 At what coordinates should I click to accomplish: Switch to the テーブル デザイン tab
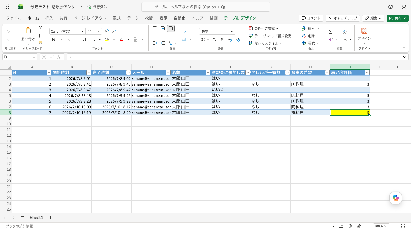pos(240,18)
